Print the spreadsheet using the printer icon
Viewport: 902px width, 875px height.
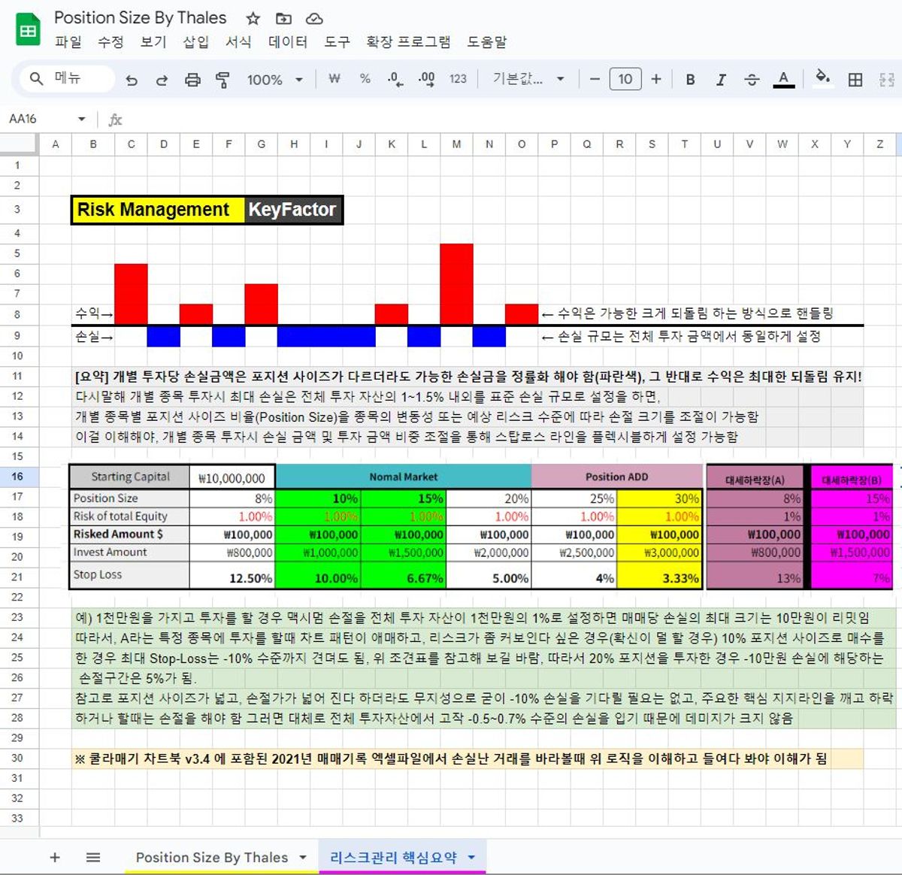tap(192, 80)
